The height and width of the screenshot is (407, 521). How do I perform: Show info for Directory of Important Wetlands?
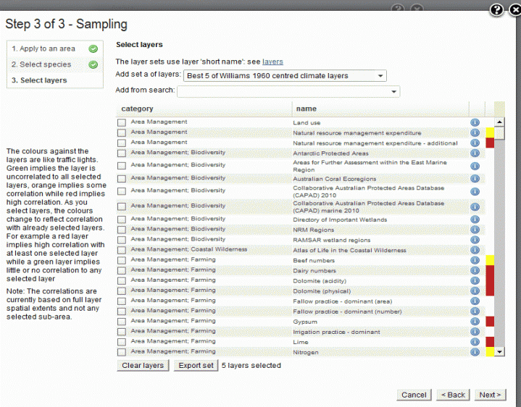(x=475, y=219)
